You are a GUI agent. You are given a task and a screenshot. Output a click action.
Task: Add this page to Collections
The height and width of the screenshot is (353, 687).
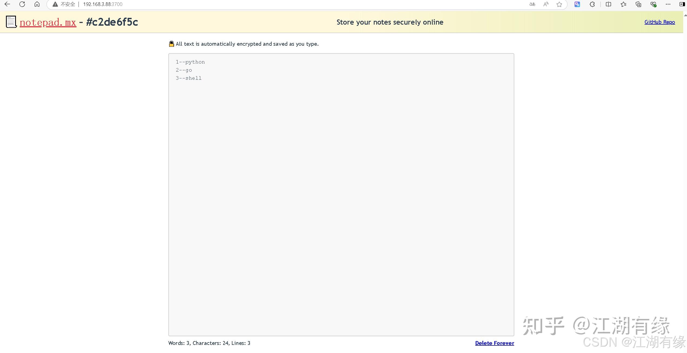coord(638,4)
